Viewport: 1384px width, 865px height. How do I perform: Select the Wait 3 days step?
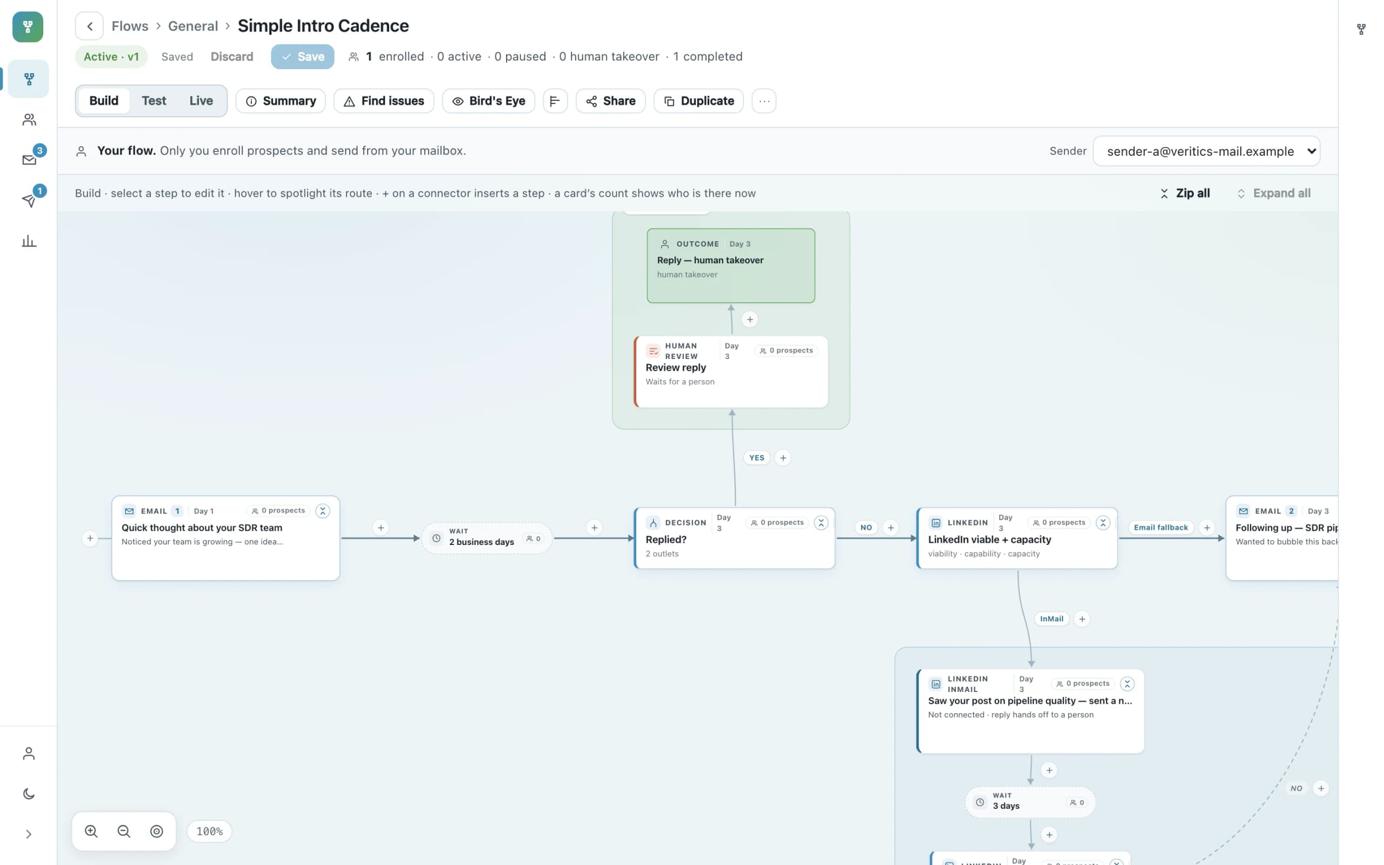pos(1030,802)
